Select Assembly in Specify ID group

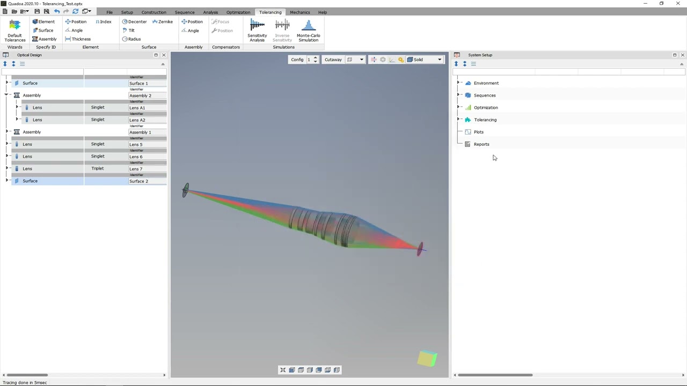tap(44, 39)
